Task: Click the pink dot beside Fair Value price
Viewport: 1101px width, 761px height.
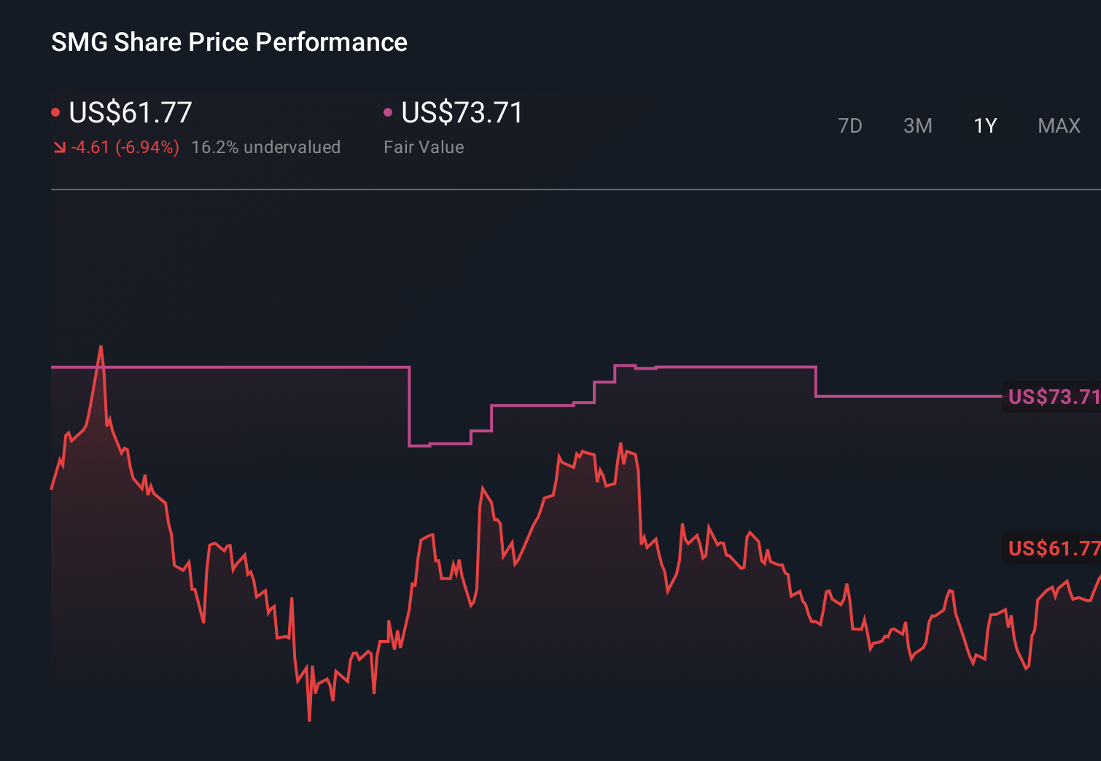Action: point(388,112)
